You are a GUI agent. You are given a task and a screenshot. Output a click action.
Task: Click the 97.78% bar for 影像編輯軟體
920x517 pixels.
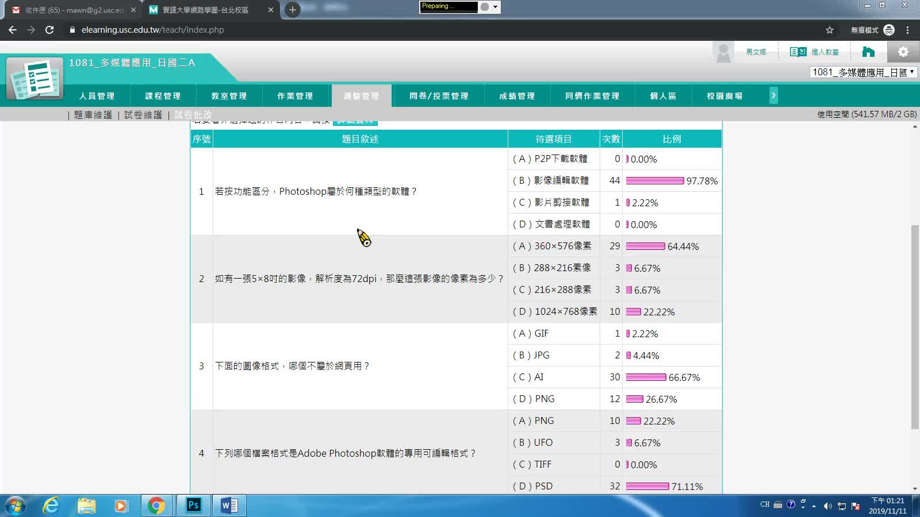pos(655,181)
